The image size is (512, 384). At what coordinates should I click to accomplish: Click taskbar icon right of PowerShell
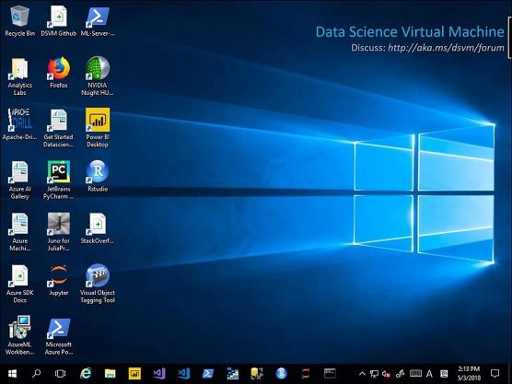[x=232, y=373]
